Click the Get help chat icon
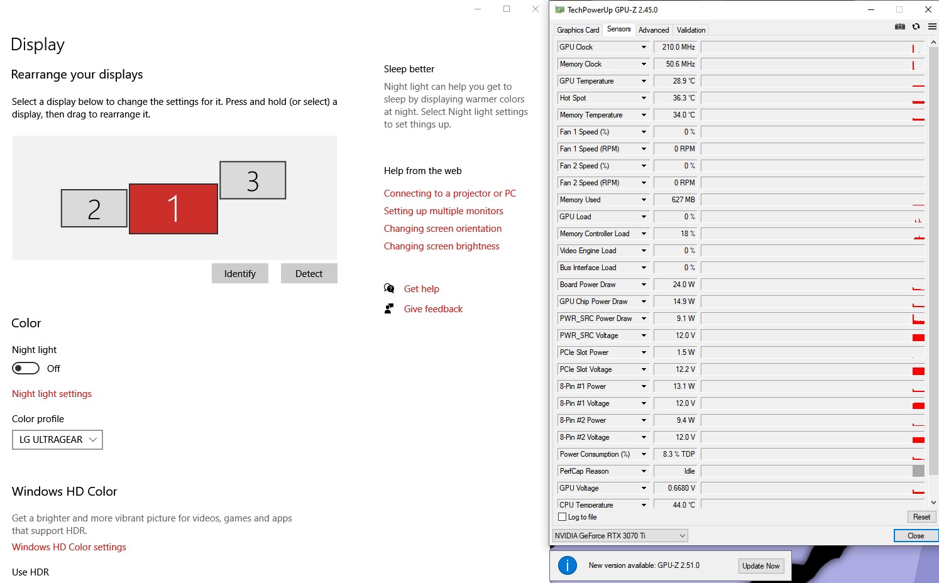Image resolution: width=939 pixels, height=583 pixels. (389, 288)
